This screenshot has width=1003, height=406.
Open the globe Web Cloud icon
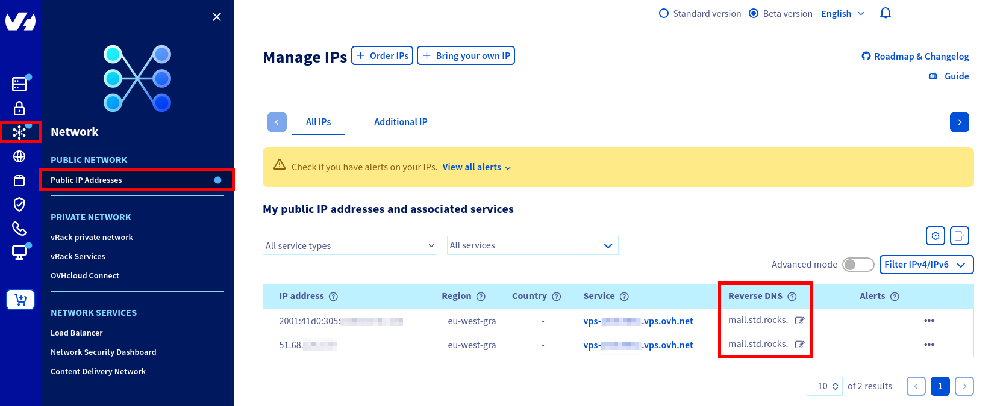[x=19, y=156]
